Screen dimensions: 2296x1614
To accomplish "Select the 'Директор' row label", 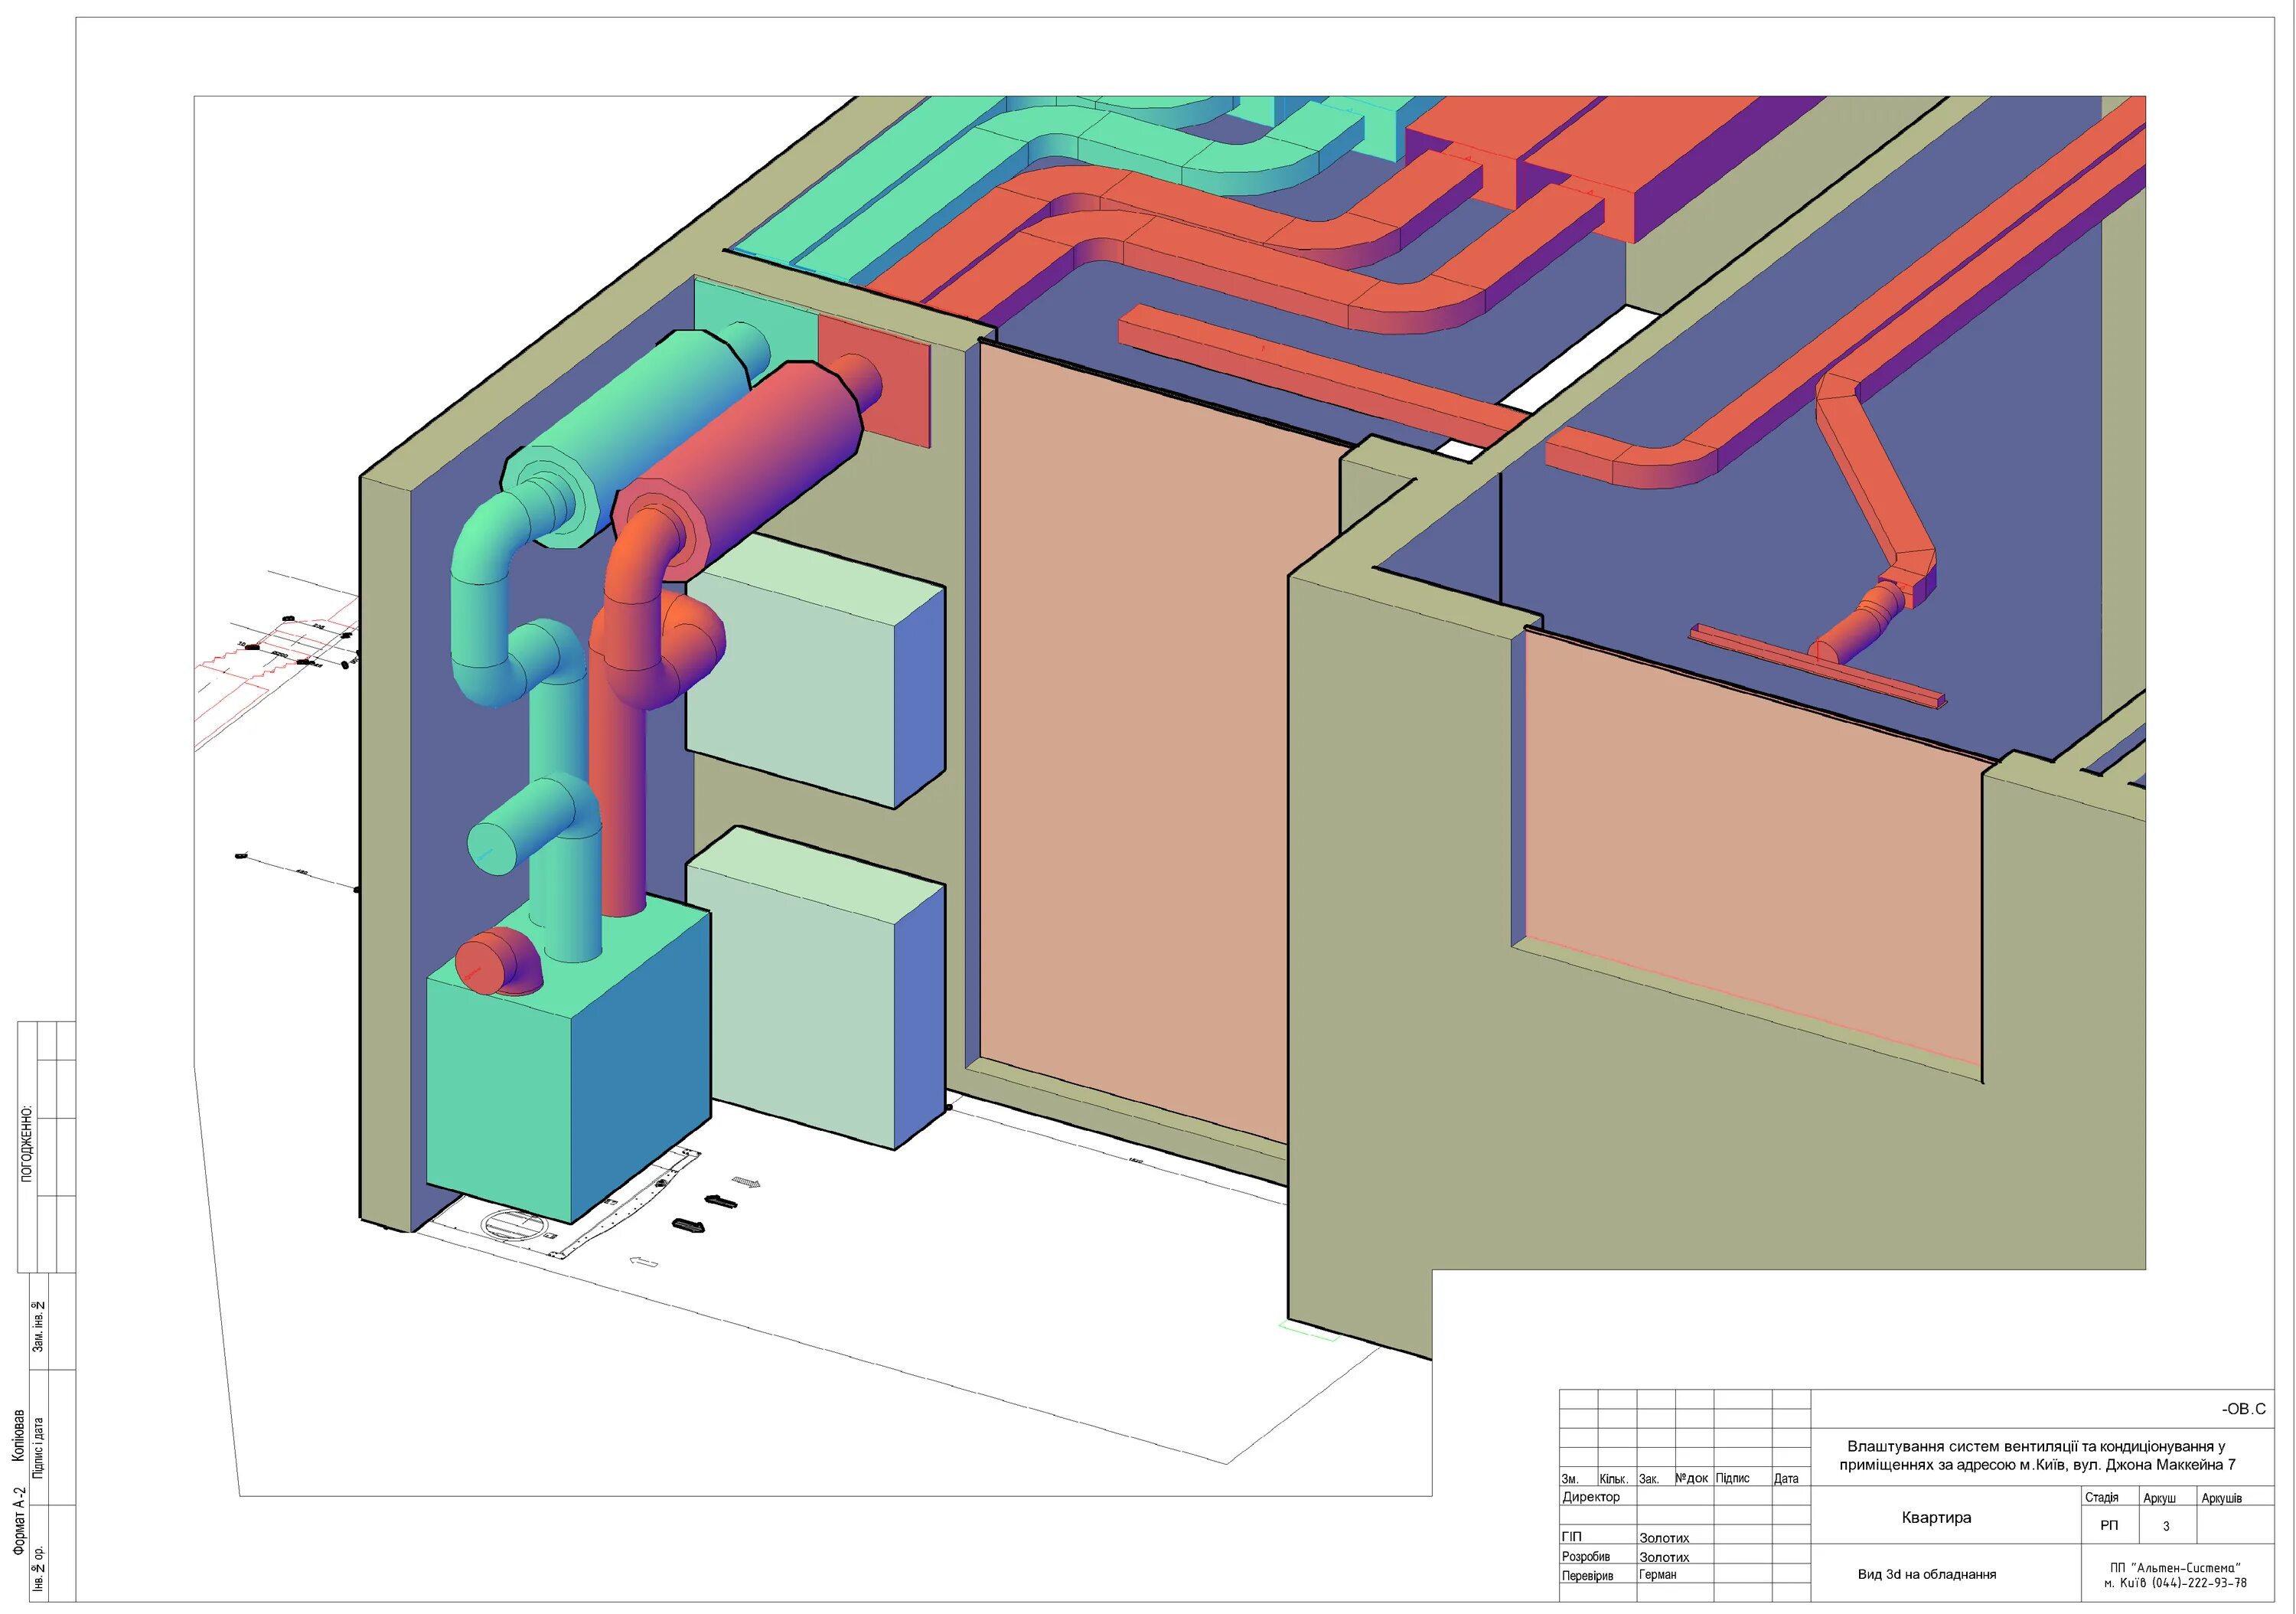I will (x=1591, y=1497).
